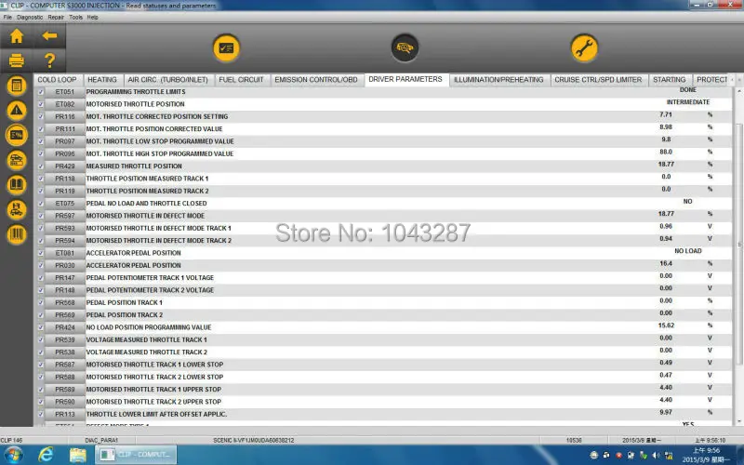
Task: Select the DRIVER PARAMETERS tab
Action: coord(405,79)
